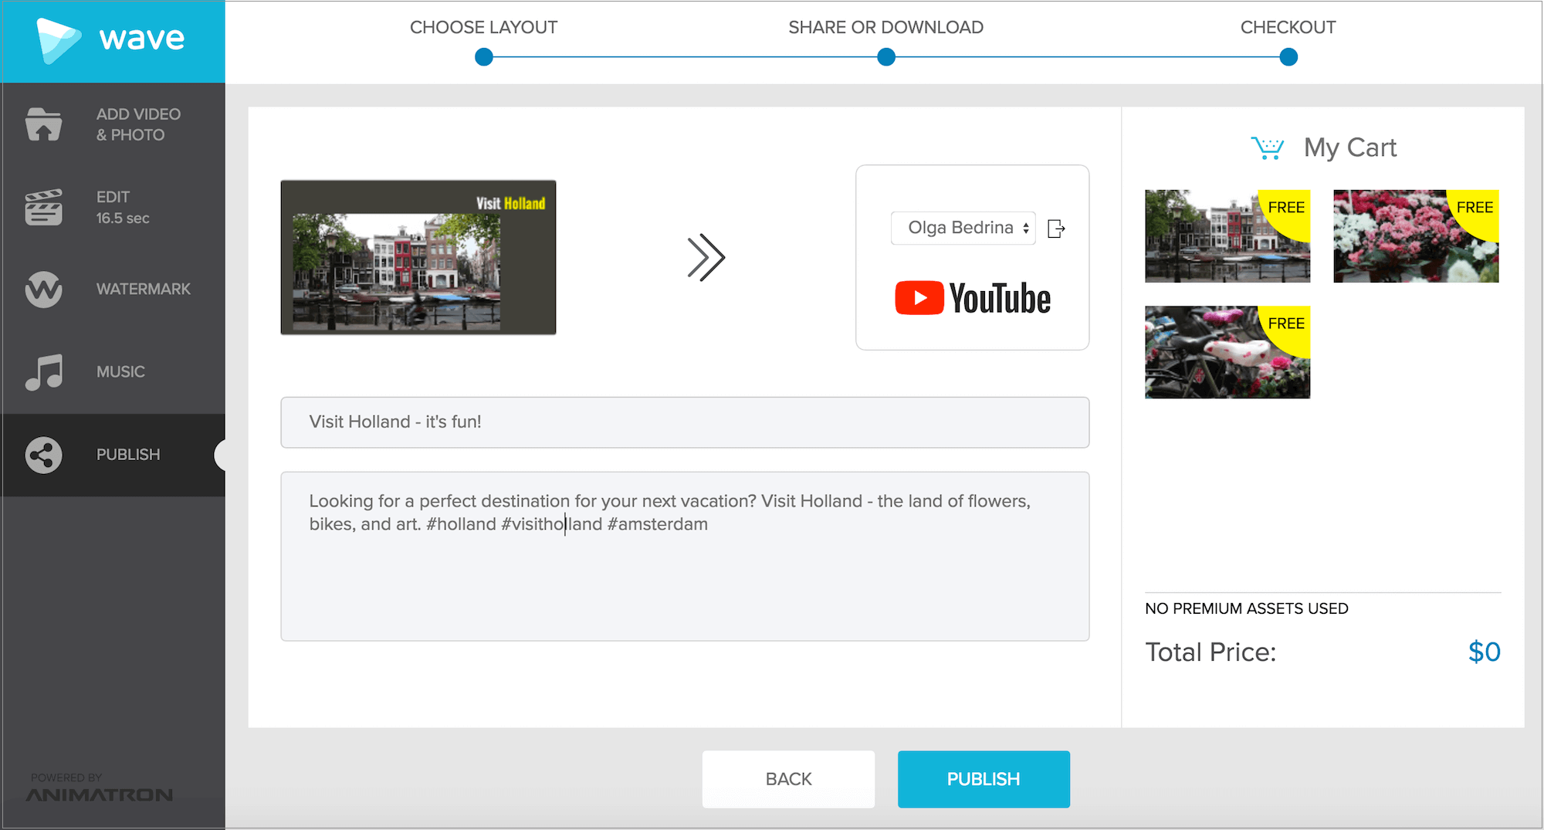The image size is (1544, 830).
Task: Click the Checkout step label
Action: pyautogui.click(x=1288, y=28)
